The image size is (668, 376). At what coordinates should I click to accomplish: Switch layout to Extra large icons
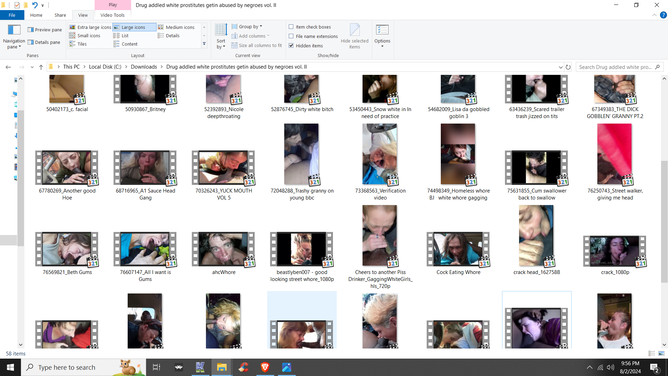(90, 27)
